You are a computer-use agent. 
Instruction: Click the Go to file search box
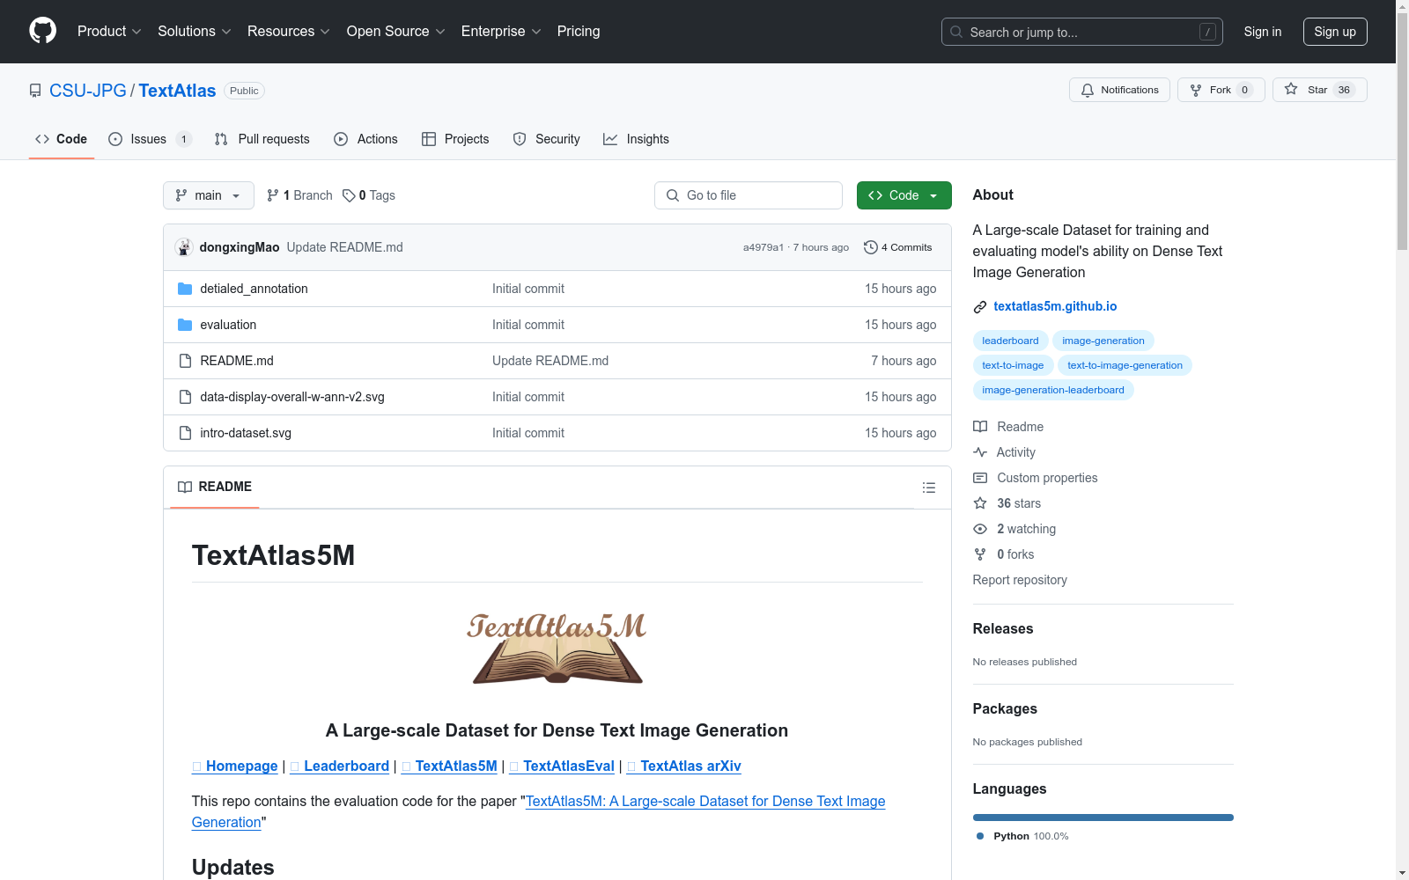(749, 195)
